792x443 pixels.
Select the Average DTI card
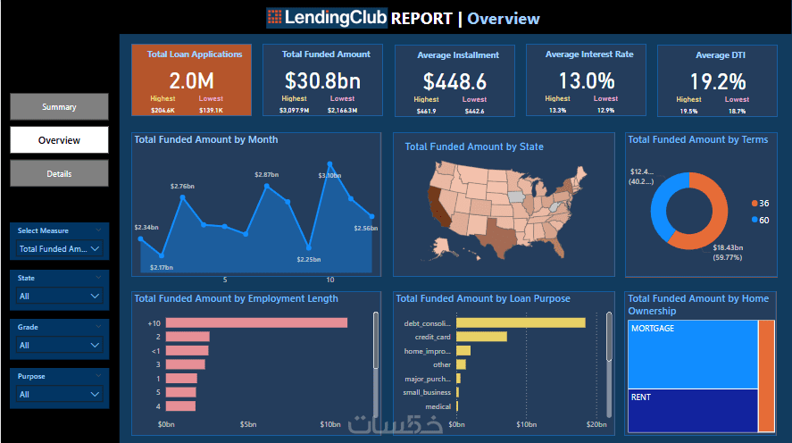717,80
